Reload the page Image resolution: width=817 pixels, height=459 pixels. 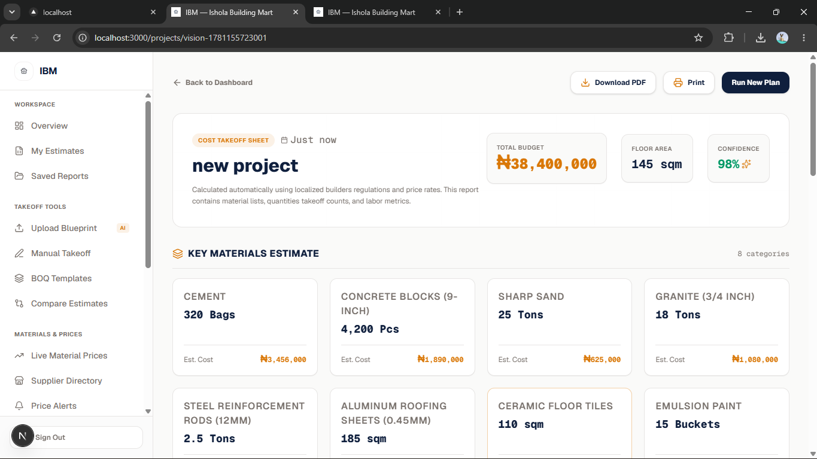[57, 38]
